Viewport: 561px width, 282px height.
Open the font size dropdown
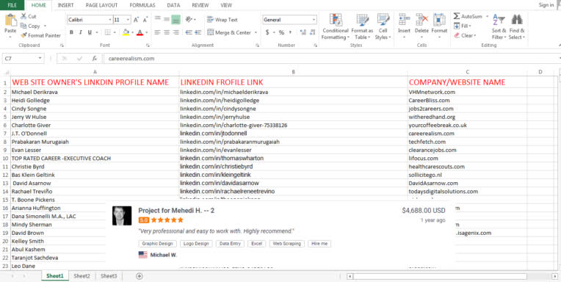pos(128,20)
